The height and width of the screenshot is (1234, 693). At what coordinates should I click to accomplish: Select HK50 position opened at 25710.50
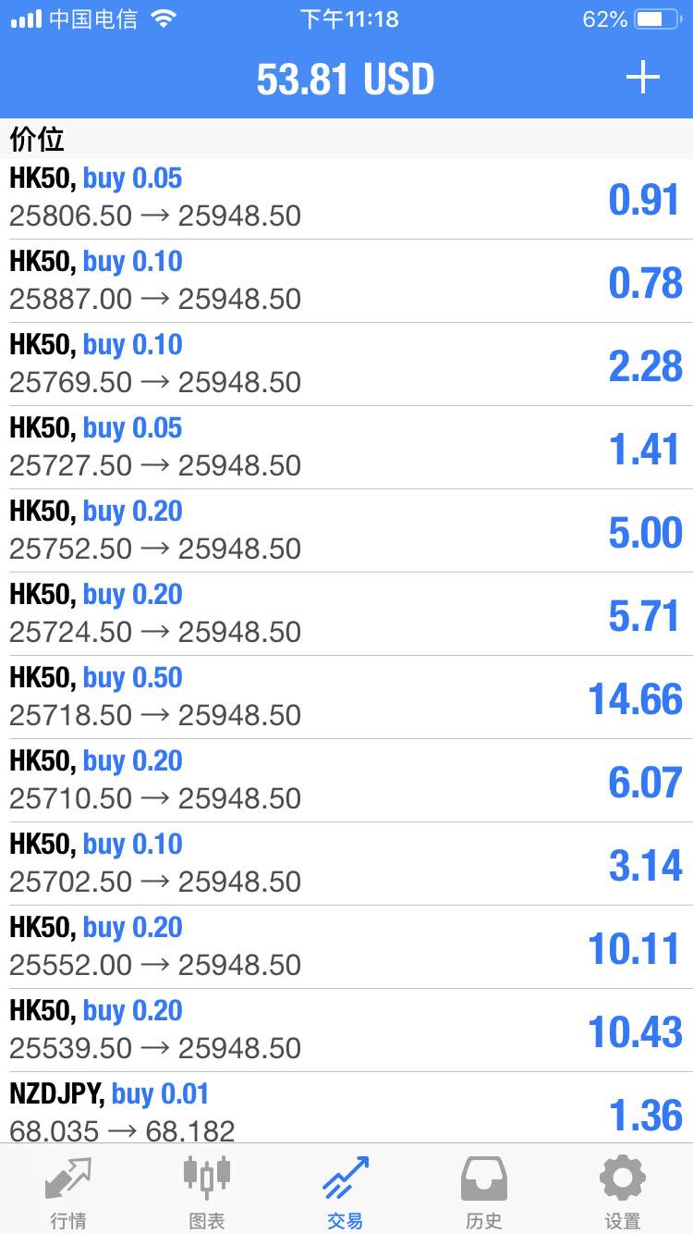click(x=346, y=781)
